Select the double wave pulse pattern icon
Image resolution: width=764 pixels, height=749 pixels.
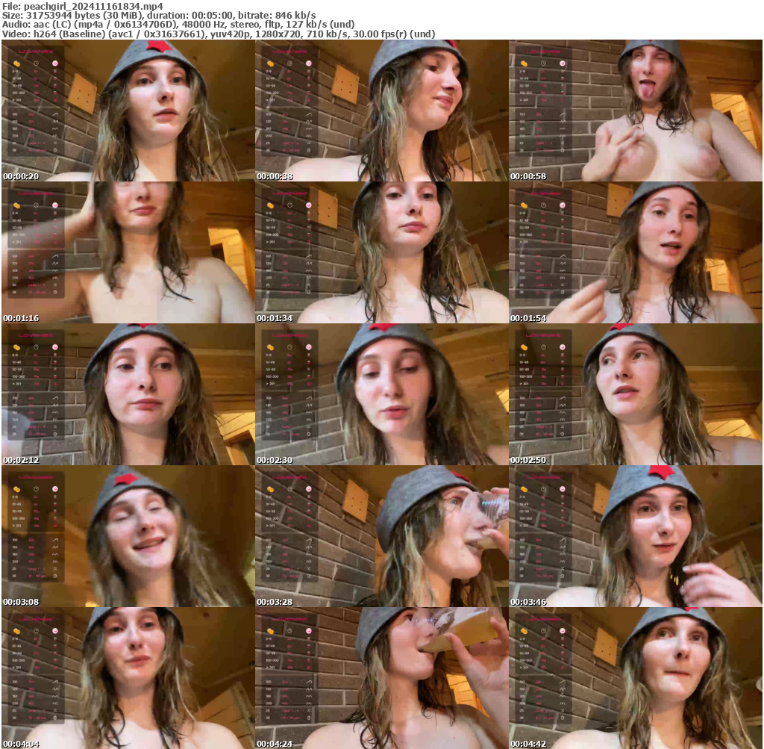[55, 122]
